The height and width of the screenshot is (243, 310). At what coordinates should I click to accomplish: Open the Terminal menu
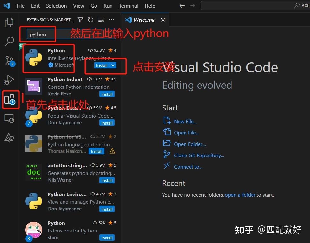coord(128,6)
